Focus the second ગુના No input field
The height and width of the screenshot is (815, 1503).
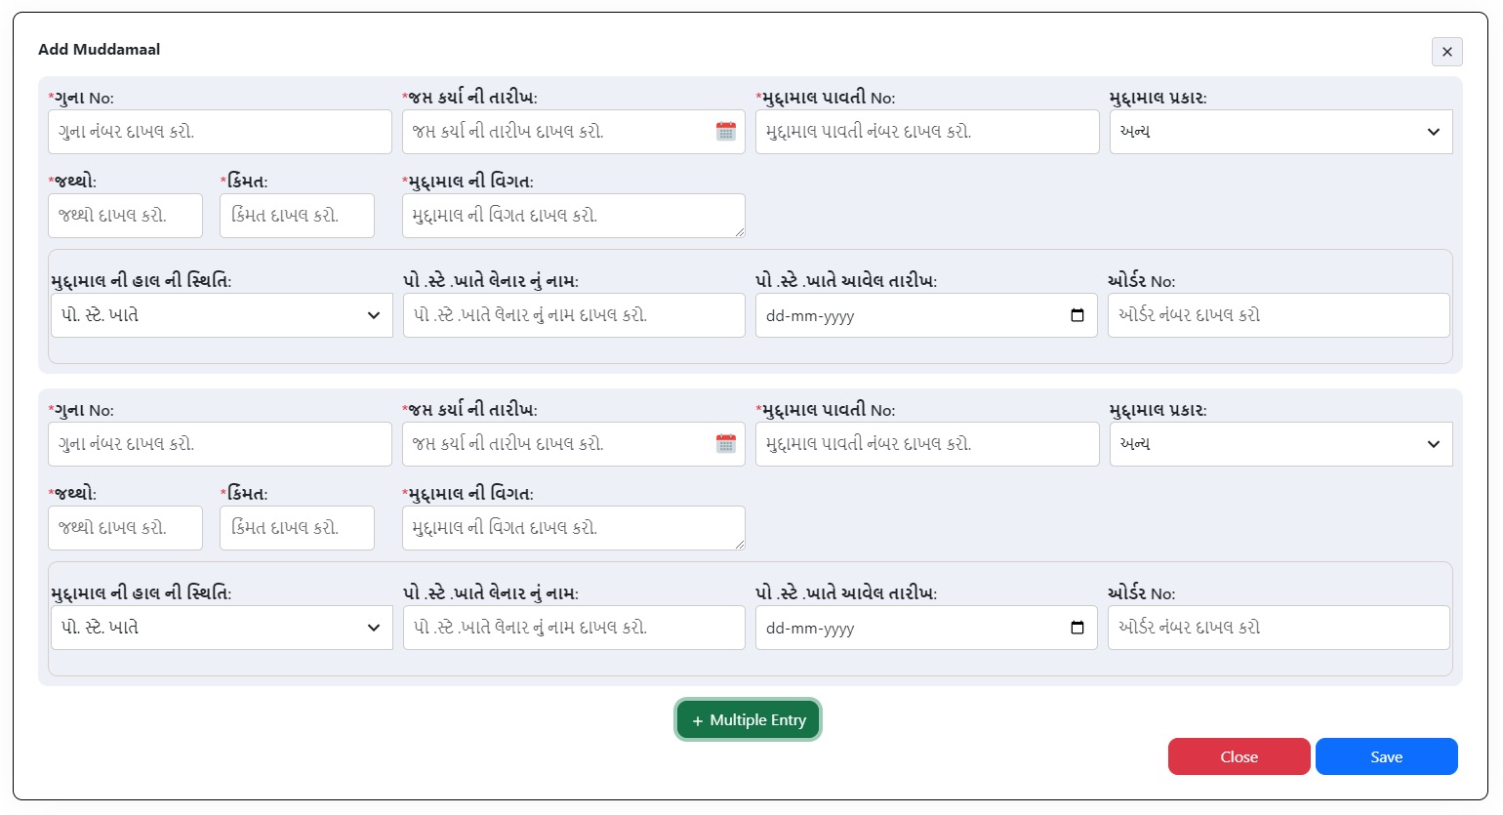click(220, 444)
